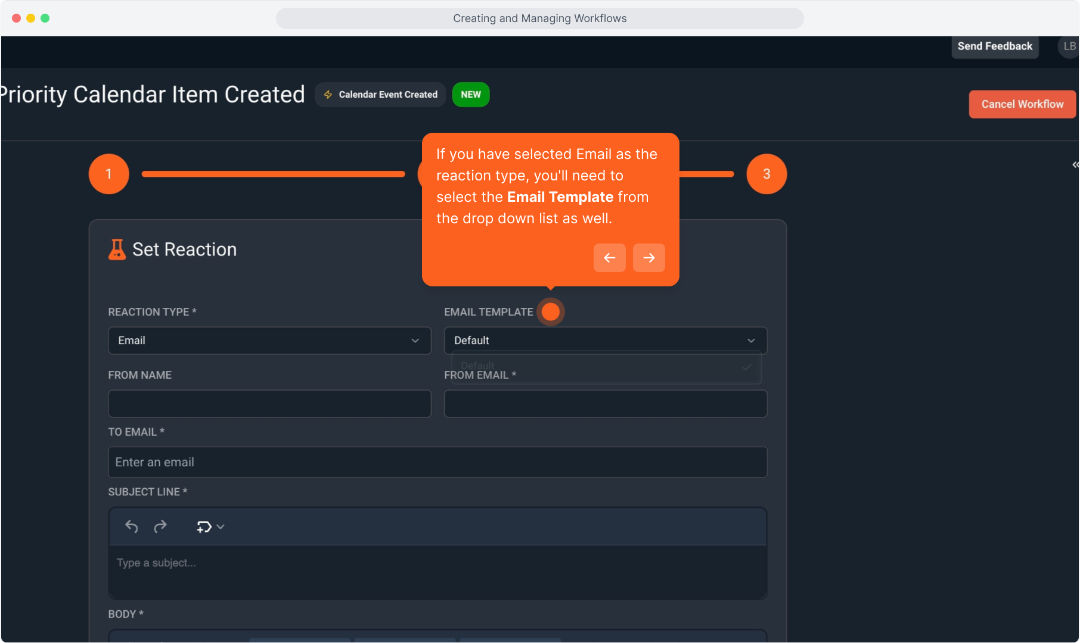
Task: Click the Send Feedback button
Action: pyautogui.click(x=995, y=46)
